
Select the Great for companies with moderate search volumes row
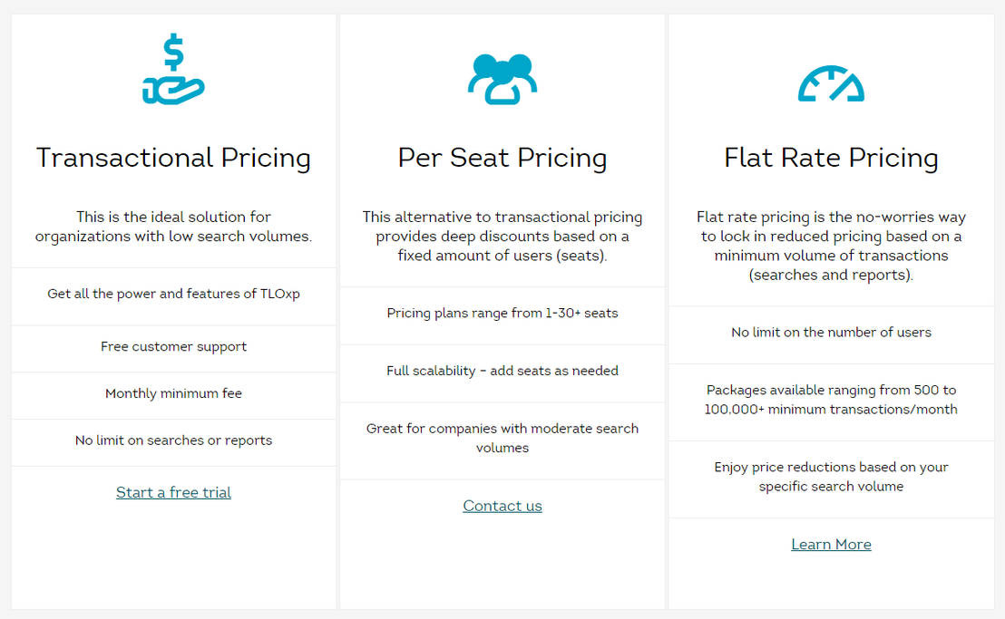click(502, 438)
